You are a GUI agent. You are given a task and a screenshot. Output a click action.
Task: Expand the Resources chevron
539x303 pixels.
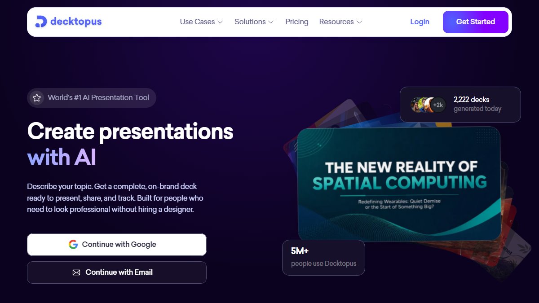tap(359, 22)
